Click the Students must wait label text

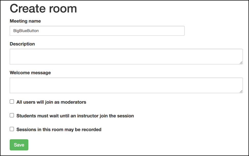pyautogui.click(x=75, y=116)
